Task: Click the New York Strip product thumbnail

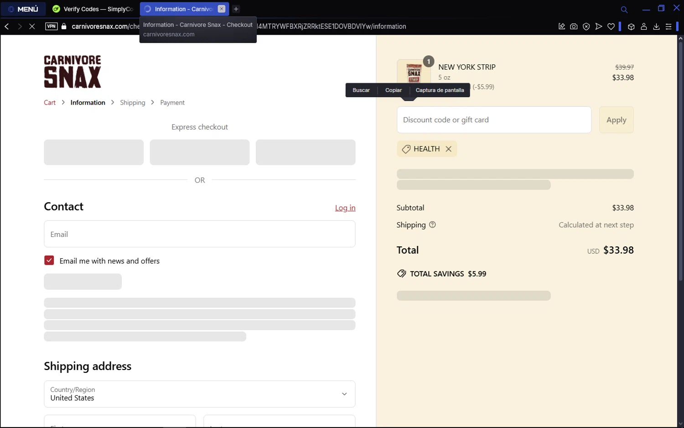Action: tap(414, 73)
